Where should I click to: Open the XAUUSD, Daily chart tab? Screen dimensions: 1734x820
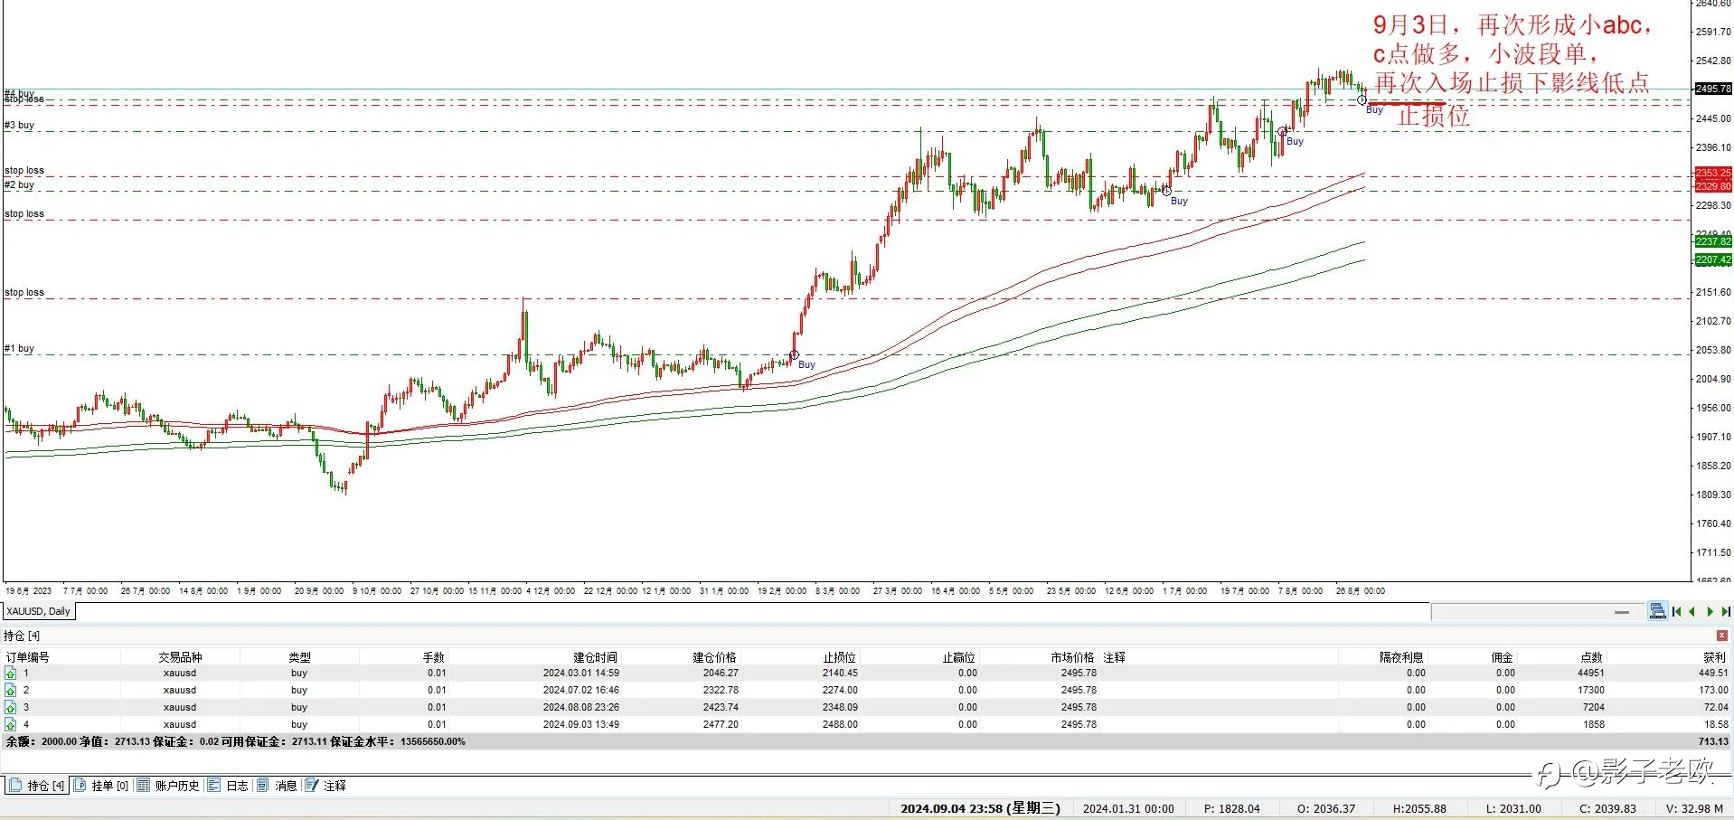(39, 611)
